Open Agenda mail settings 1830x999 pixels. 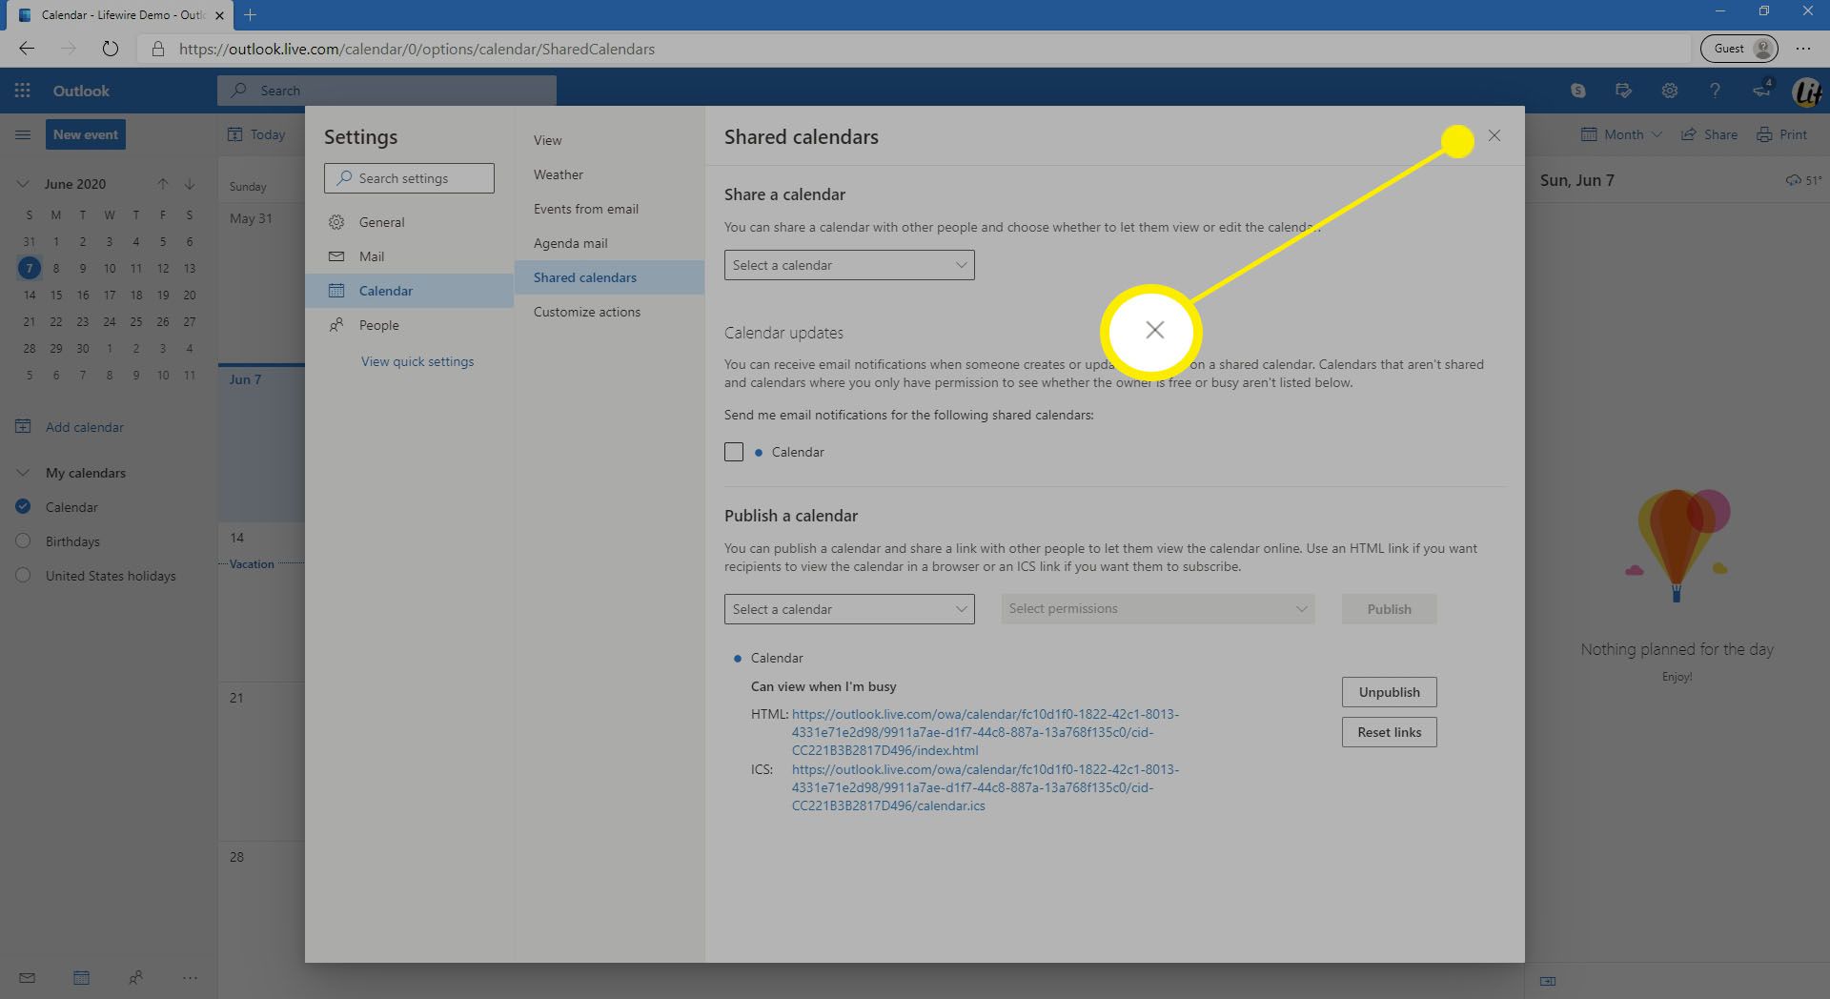pyautogui.click(x=610, y=243)
